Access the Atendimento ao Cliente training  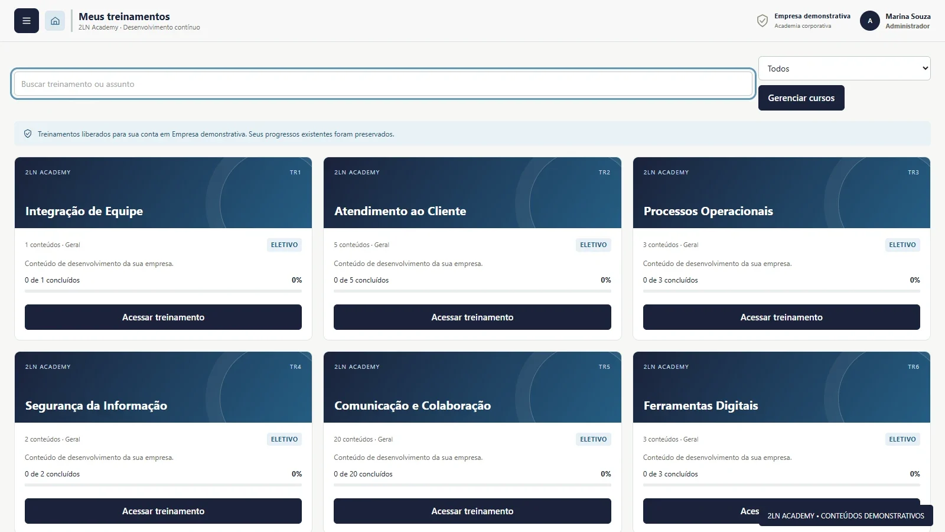pos(472,317)
